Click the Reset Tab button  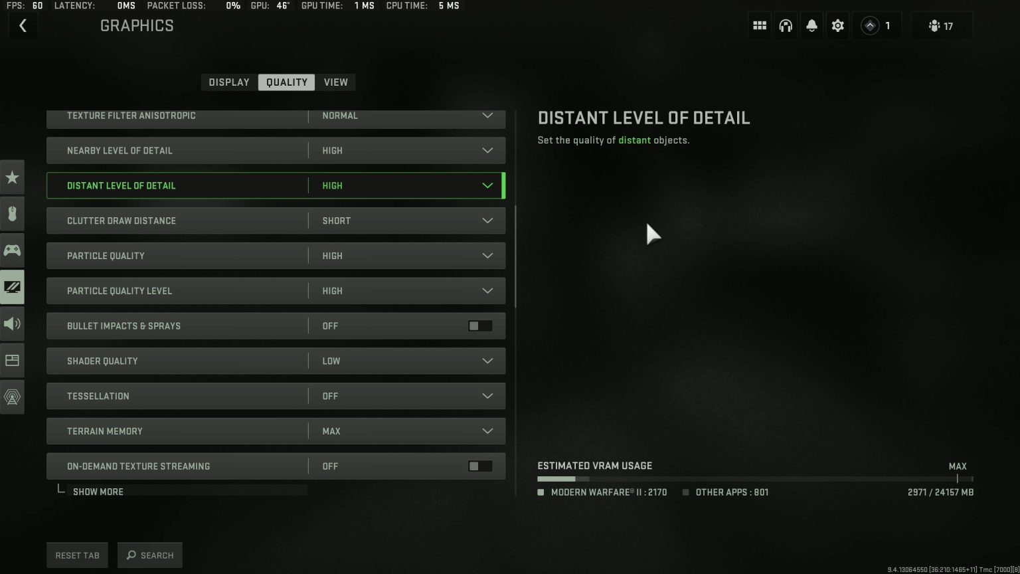pyautogui.click(x=77, y=555)
